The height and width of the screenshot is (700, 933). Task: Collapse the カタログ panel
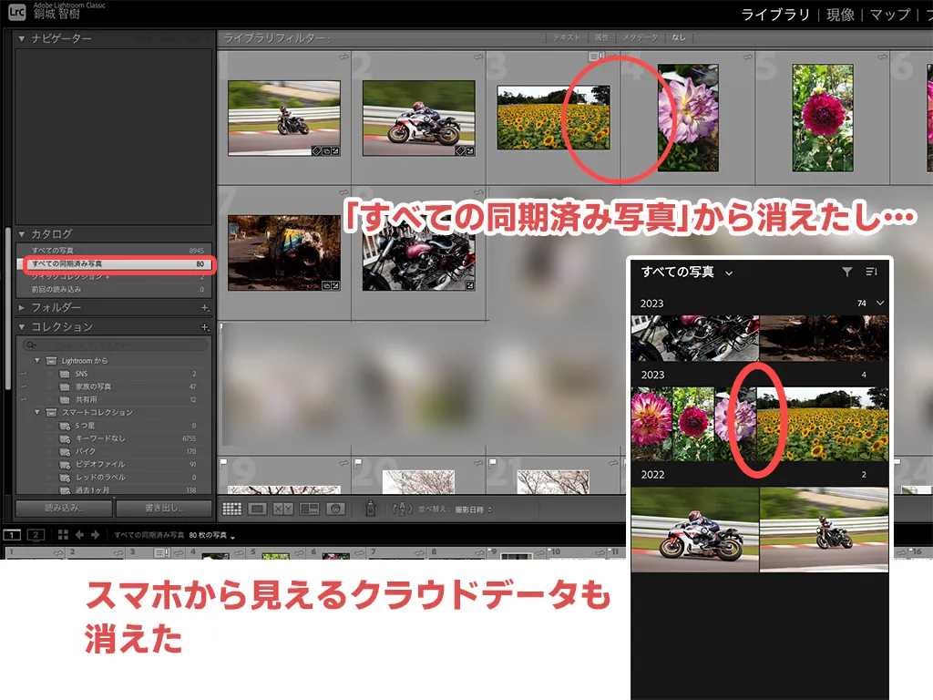[x=23, y=234]
